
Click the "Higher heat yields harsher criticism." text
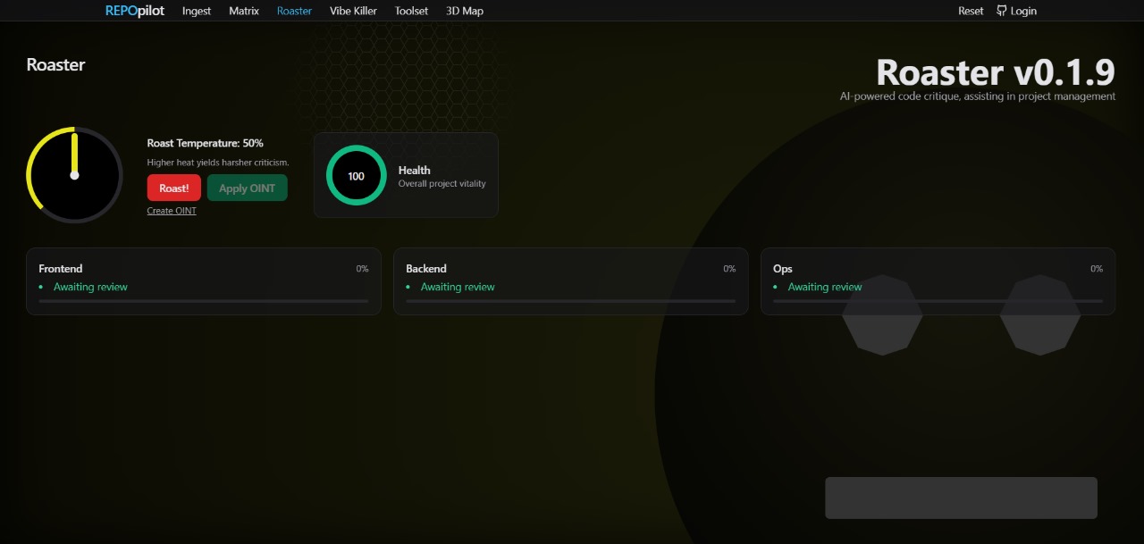(218, 163)
